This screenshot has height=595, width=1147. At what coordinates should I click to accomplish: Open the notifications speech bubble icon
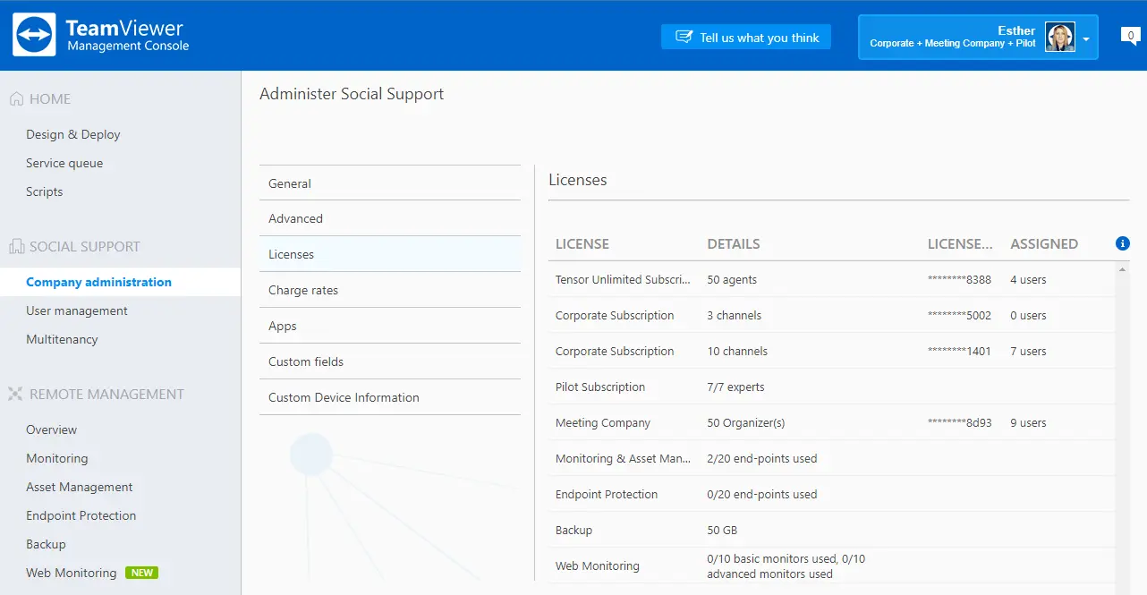pyautogui.click(x=1130, y=37)
